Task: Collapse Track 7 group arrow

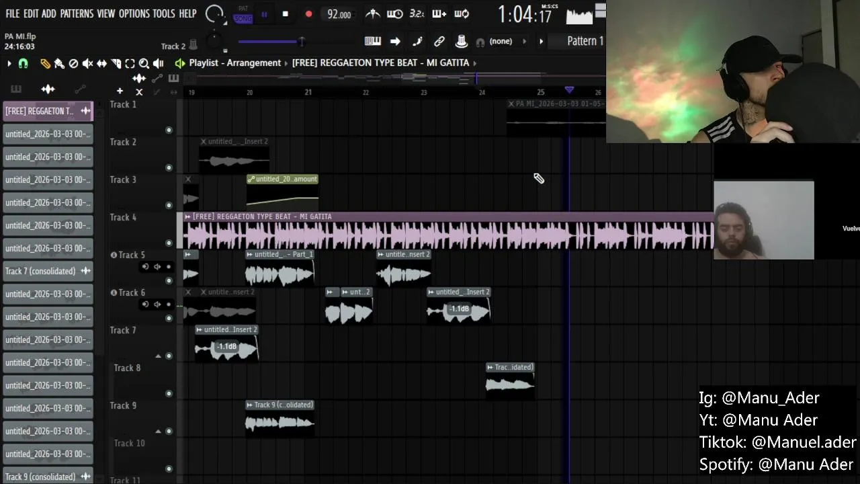Action: tap(158, 356)
